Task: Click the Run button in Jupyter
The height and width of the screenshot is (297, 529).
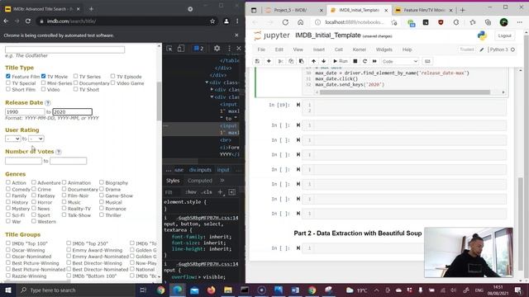Action: coord(340,61)
